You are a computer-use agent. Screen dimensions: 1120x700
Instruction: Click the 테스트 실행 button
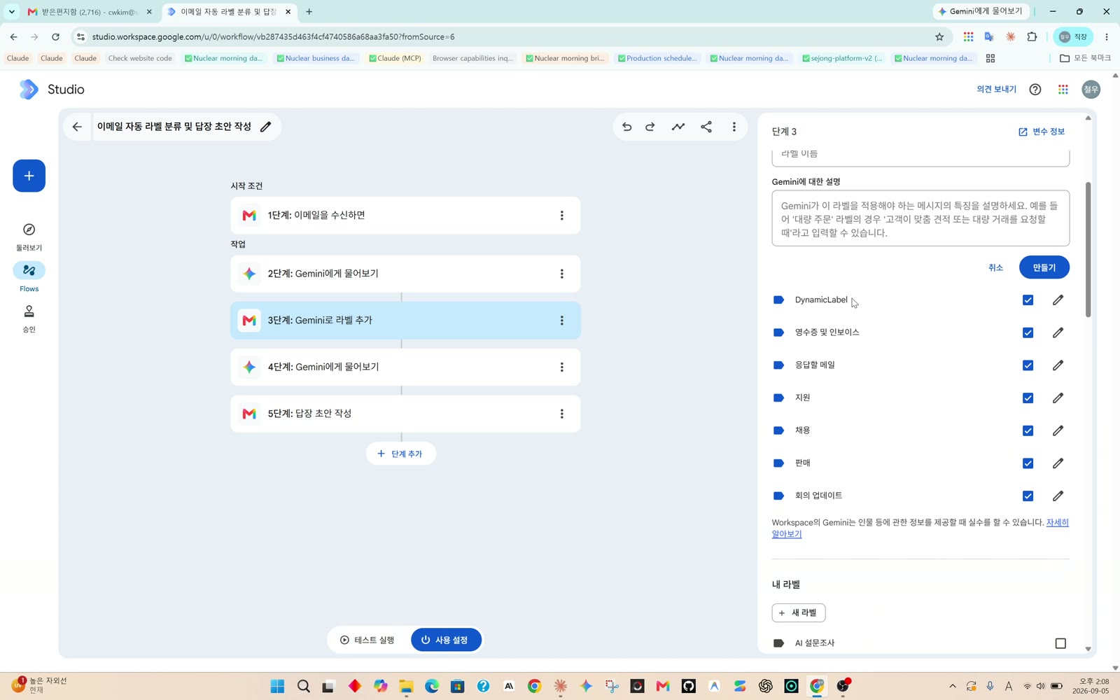point(367,640)
